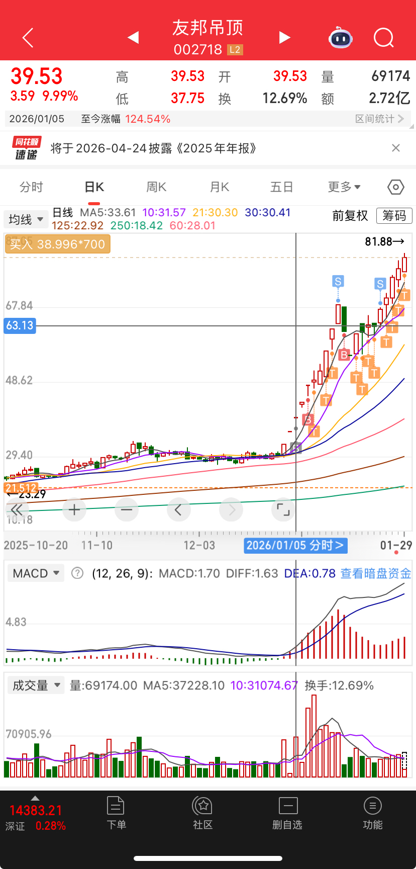This screenshot has width=416, height=869.
Task: Open the robot AI assistant
Action: coord(341,38)
